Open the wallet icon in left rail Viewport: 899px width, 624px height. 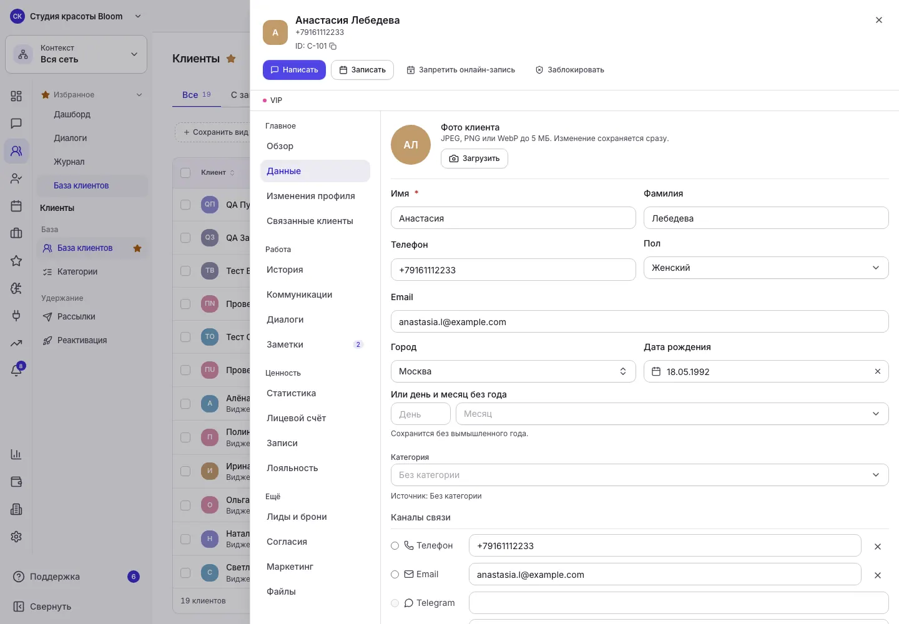coord(16,482)
